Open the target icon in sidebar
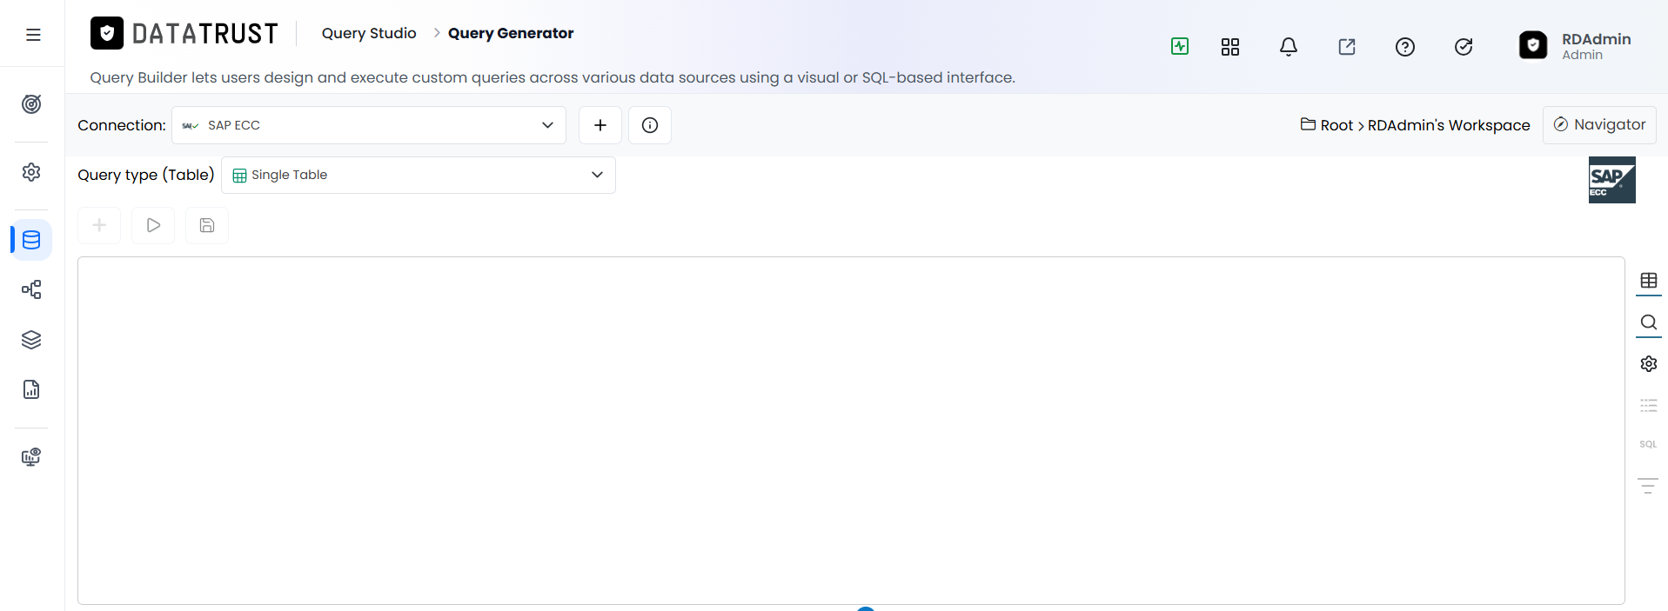The image size is (1668, 611). (x=31, y=104)
